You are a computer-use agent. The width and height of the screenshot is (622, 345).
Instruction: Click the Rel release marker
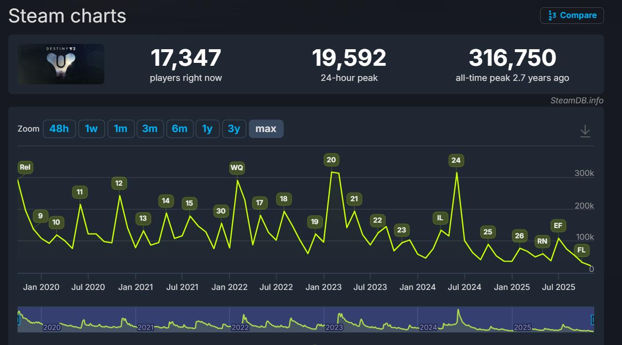25,167
